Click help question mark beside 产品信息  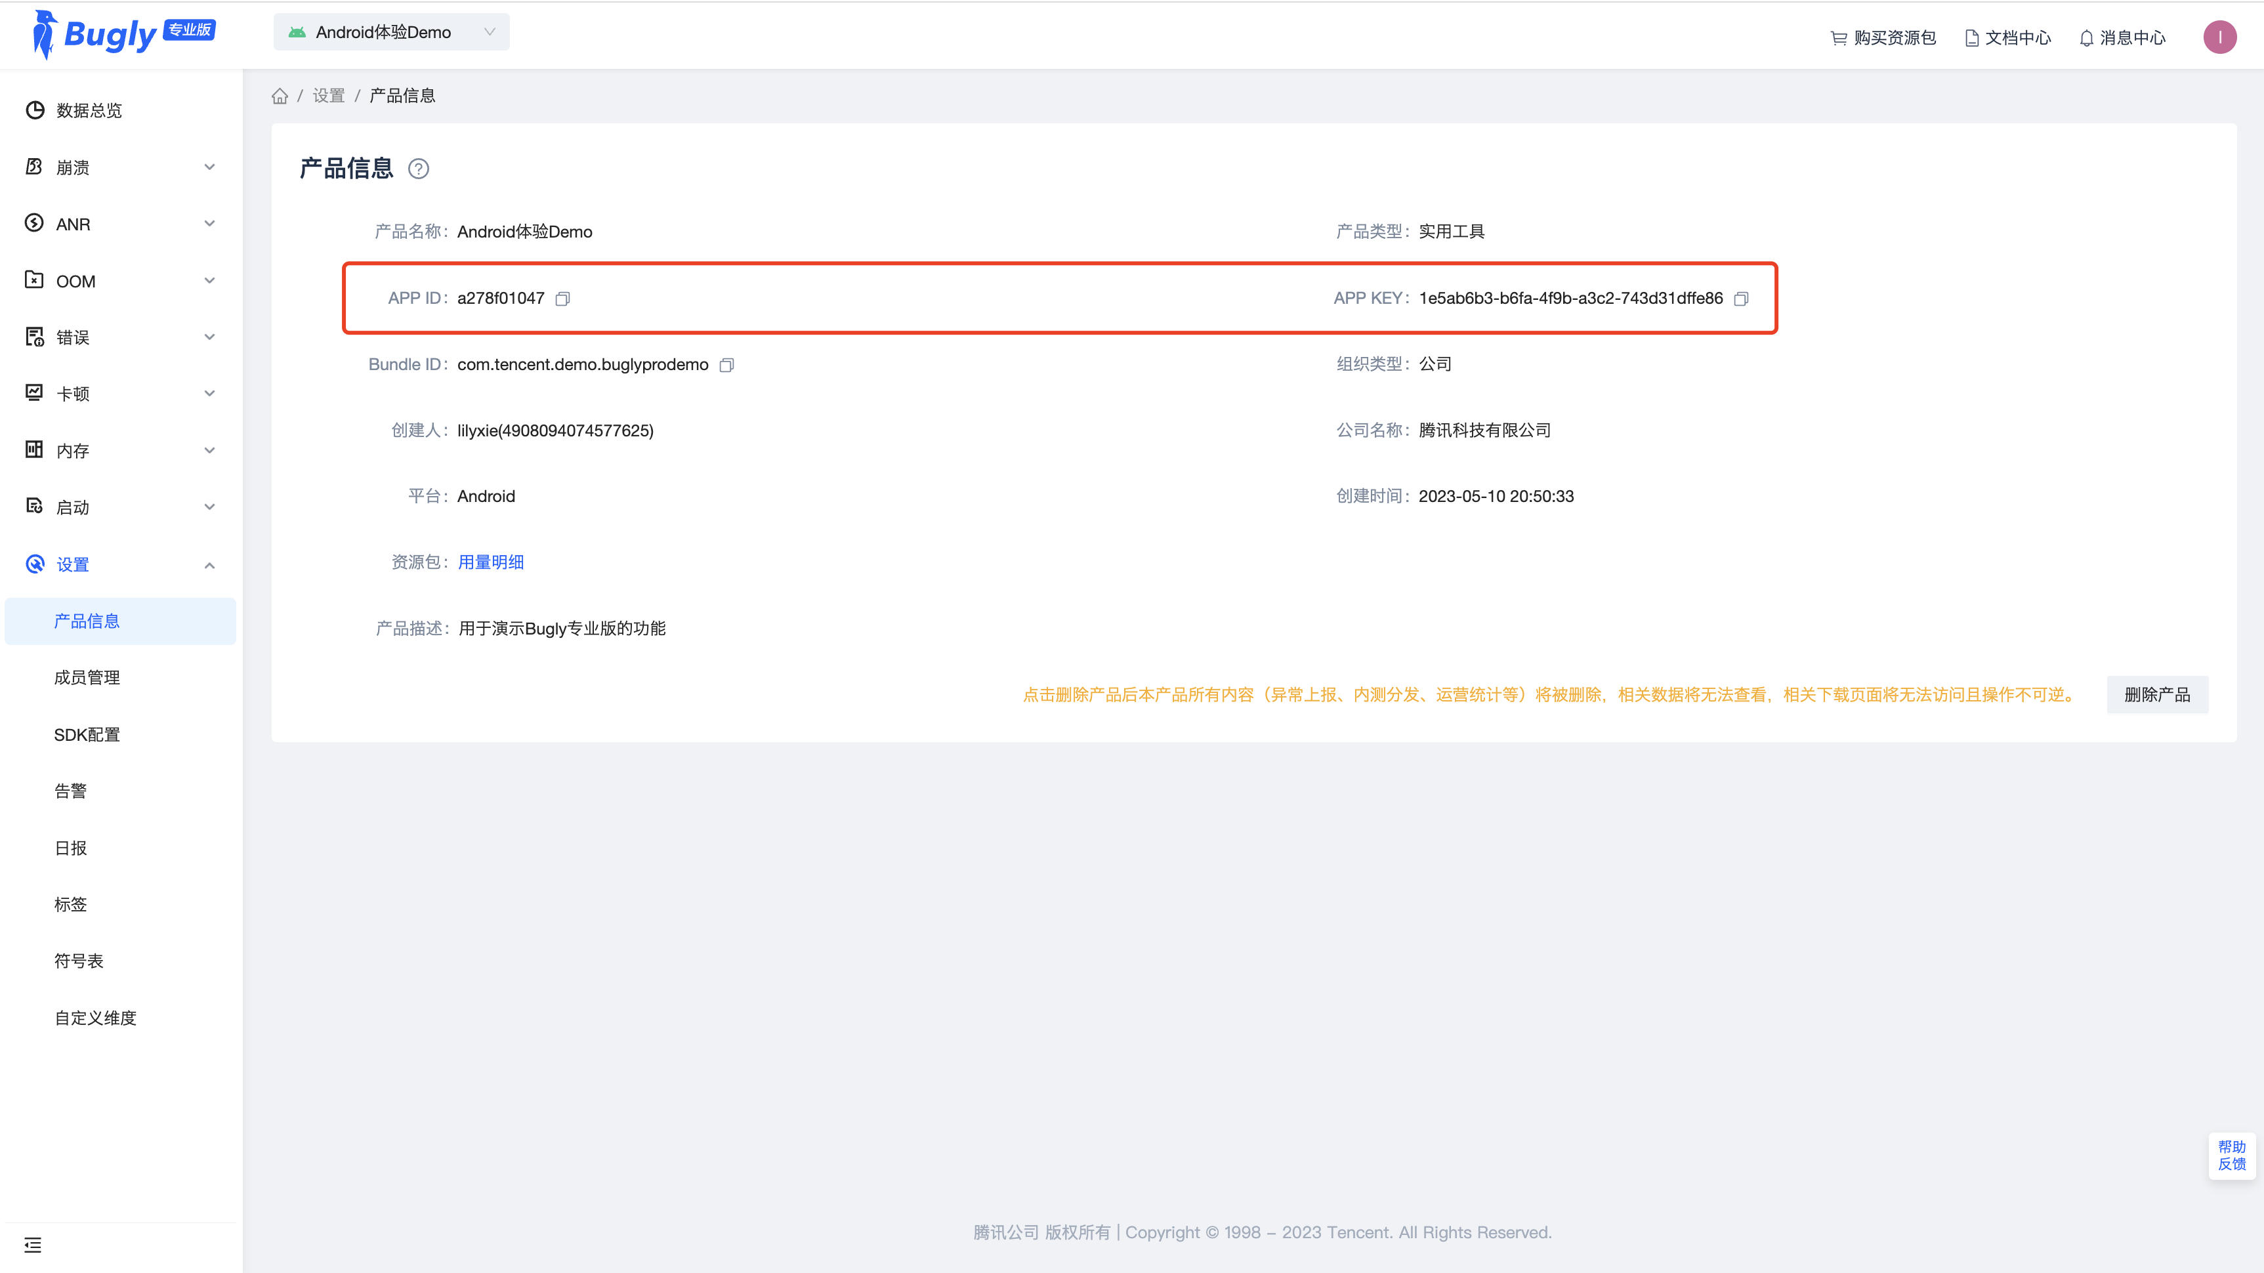coord(419,169)
